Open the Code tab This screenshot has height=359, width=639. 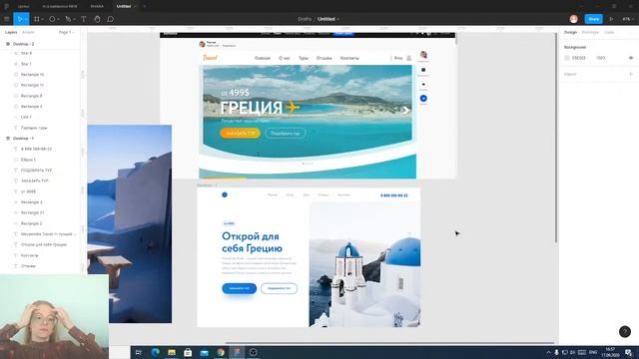coord(609,32)
